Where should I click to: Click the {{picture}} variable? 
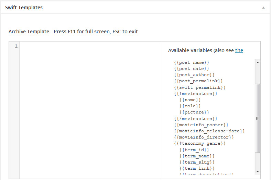194,112
